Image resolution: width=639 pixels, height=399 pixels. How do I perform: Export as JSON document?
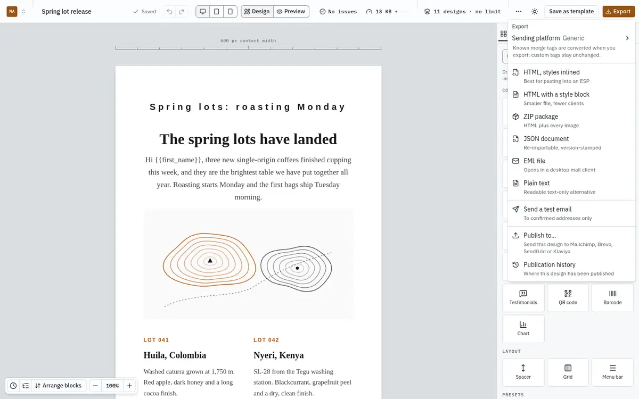[571, 143]
